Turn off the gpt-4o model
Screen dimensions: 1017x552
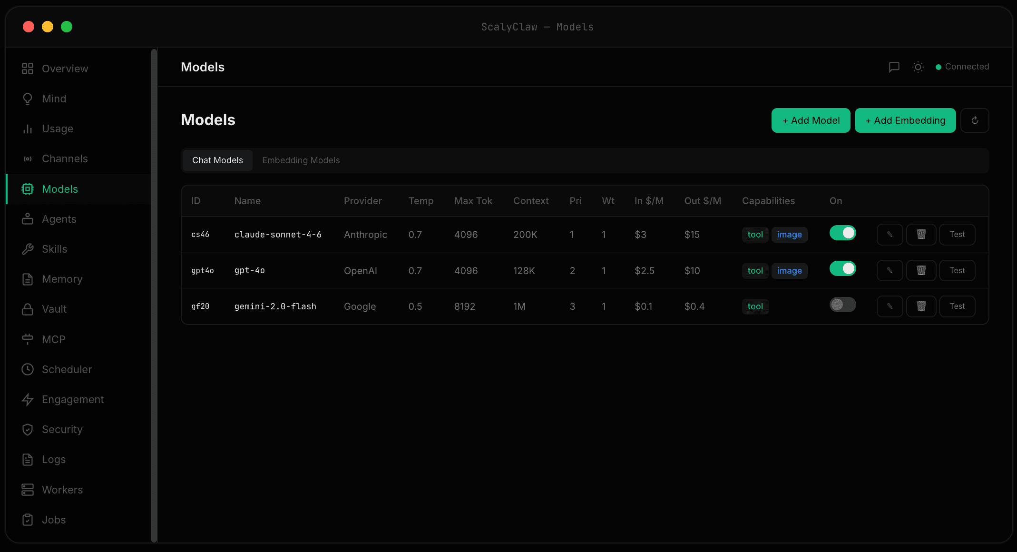(842, 268)
